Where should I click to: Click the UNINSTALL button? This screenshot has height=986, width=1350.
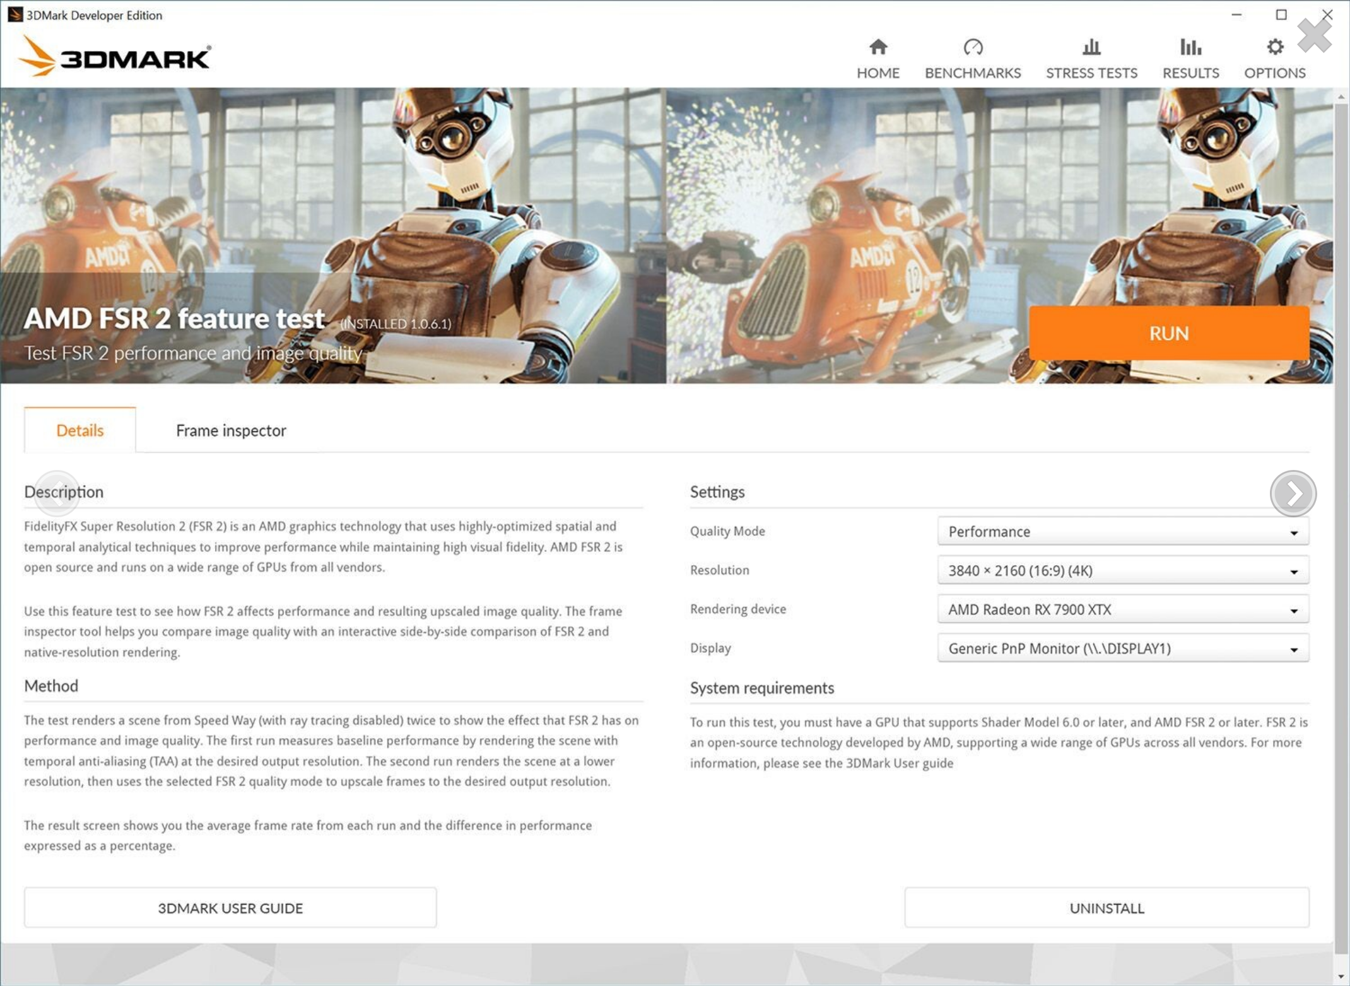click(1106, 908)
